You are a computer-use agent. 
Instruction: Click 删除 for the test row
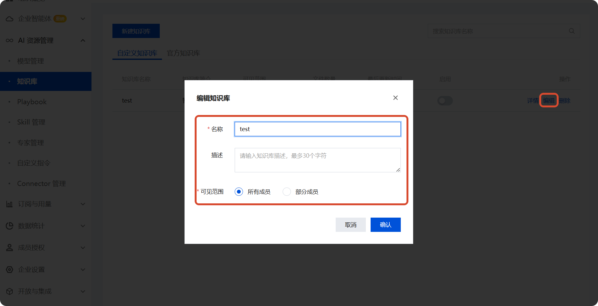(x=565, y=101)
